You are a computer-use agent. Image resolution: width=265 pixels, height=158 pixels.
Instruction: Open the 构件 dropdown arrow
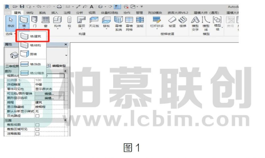point(58,29)
